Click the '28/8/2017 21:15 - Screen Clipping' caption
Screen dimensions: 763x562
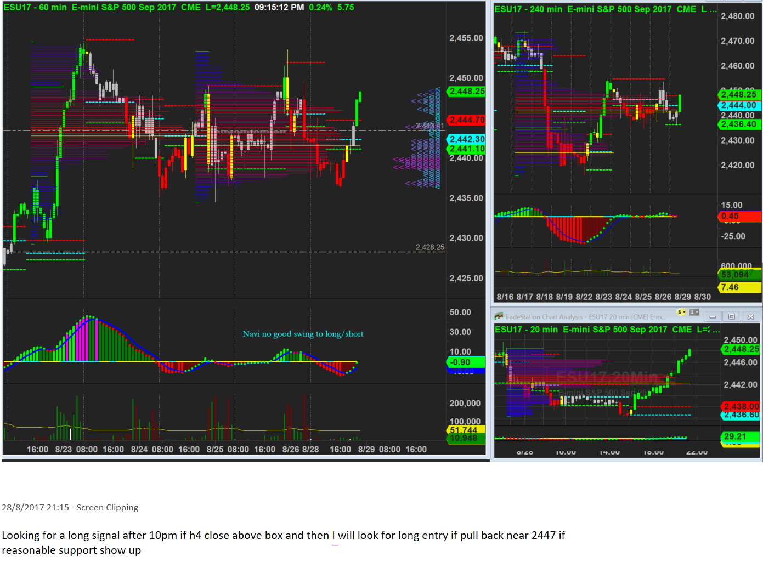tap(70, 508)
